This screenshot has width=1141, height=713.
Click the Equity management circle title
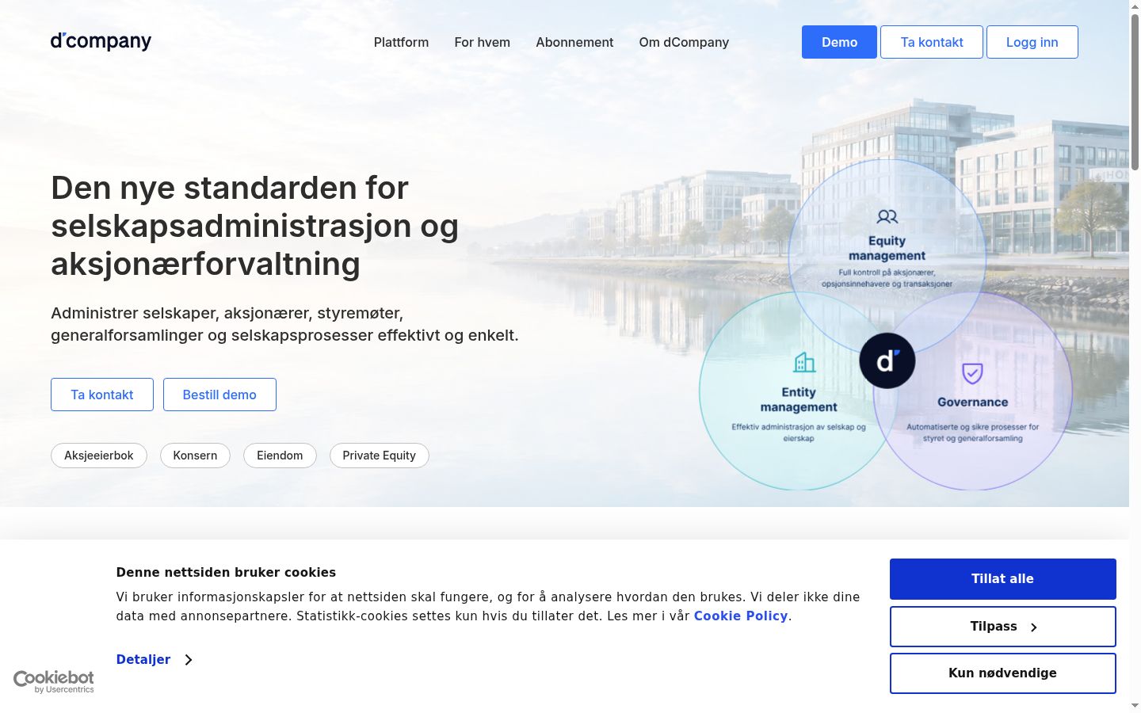coord(887,248)
